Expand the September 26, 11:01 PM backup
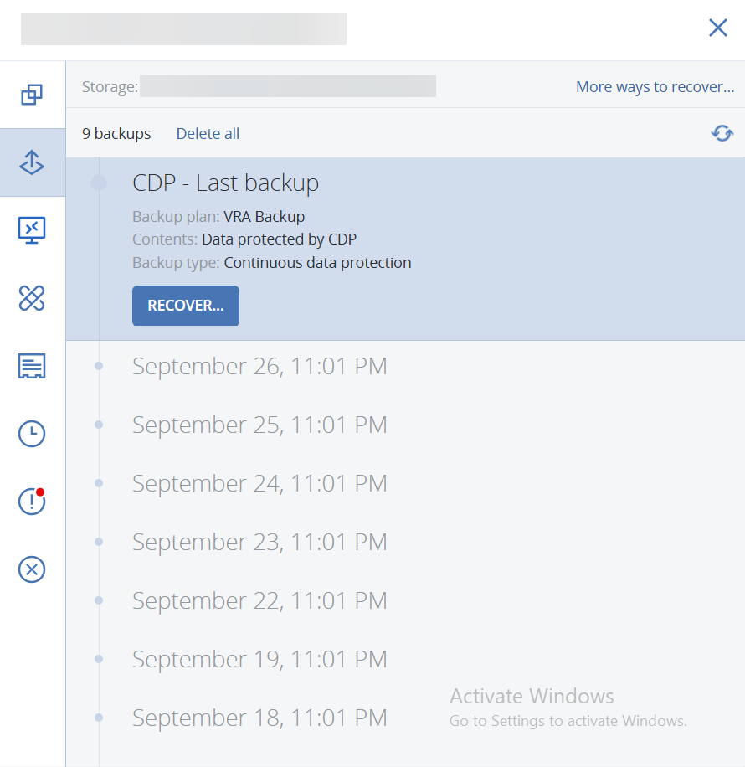 click(259, 367)
